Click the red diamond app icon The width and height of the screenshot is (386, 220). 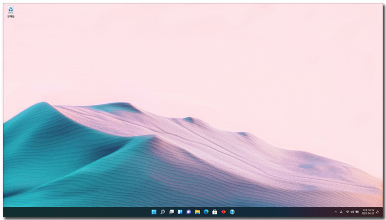point(223,212)
